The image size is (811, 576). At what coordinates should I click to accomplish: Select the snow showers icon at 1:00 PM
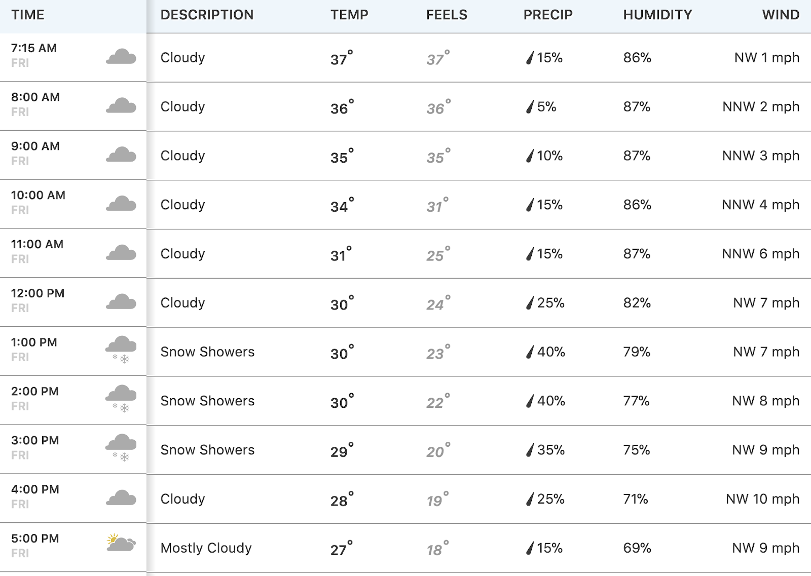121,350
